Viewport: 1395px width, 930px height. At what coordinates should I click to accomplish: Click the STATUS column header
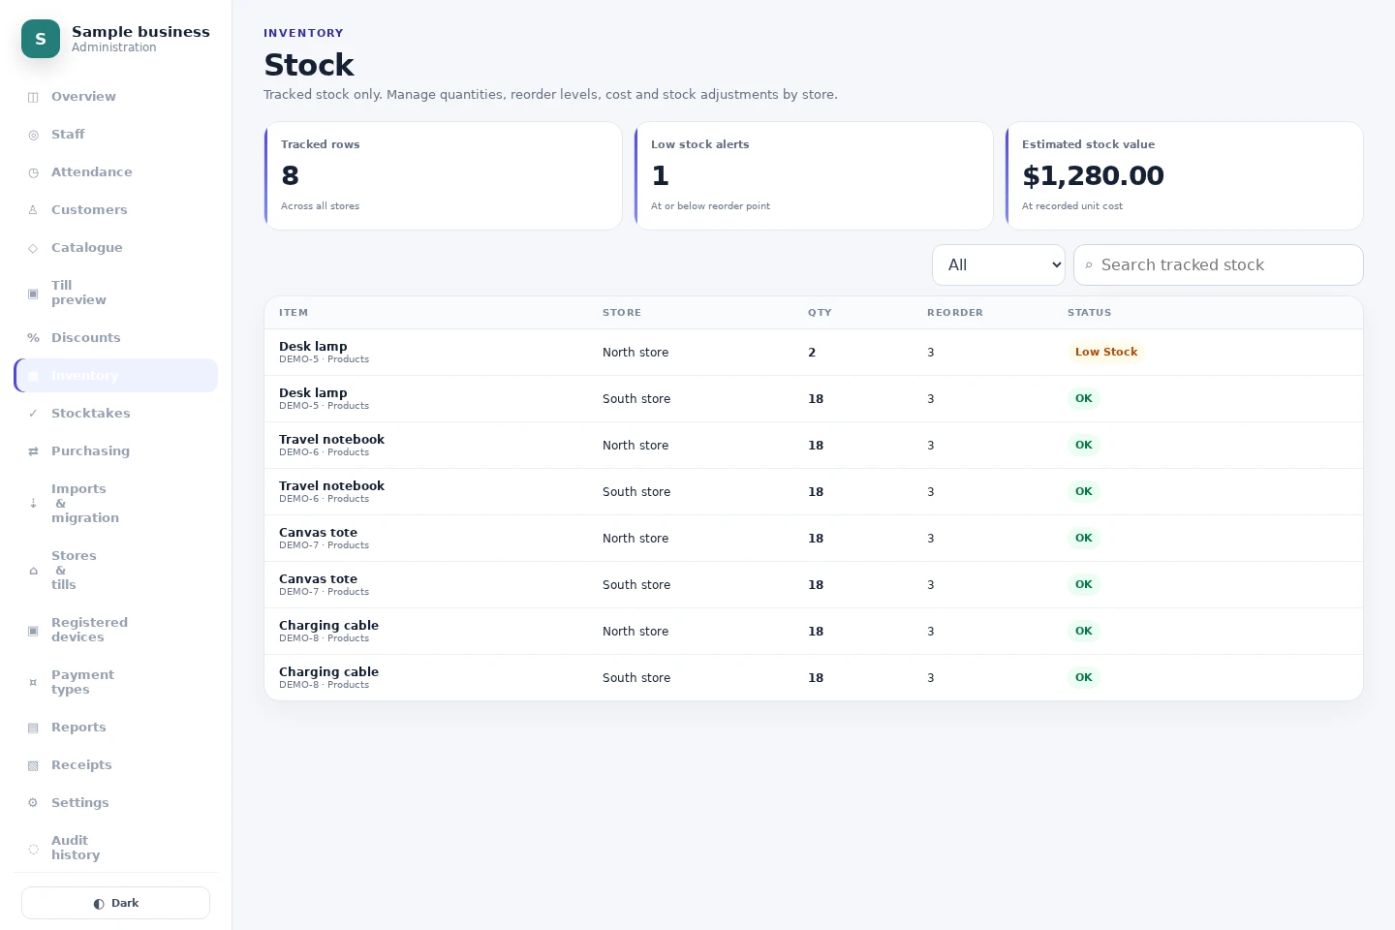pos(1089,313)
